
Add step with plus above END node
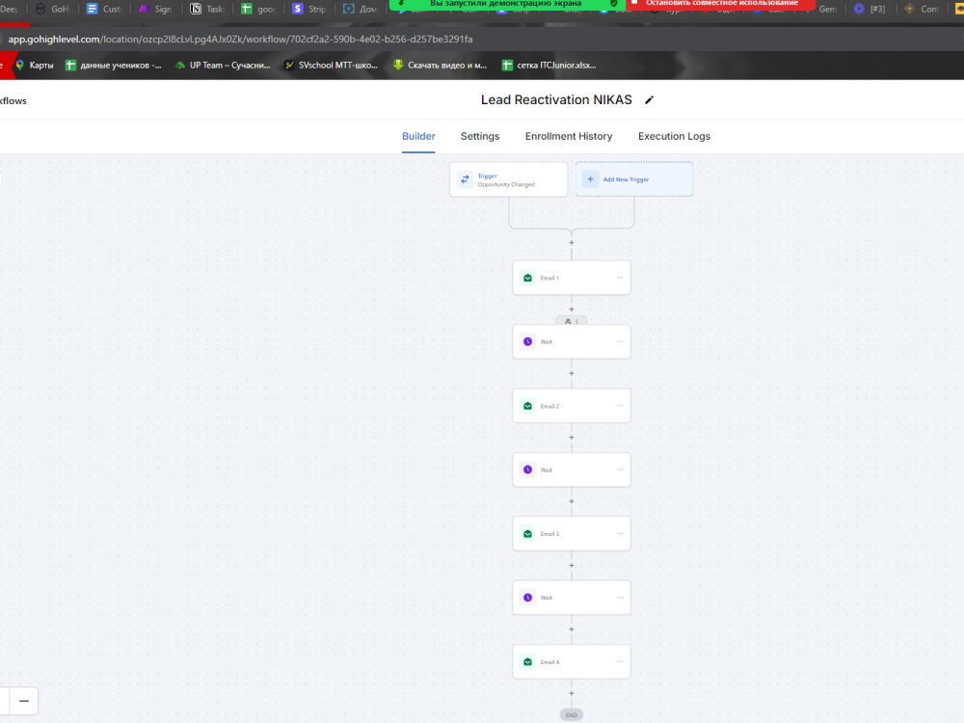point(571,693)
